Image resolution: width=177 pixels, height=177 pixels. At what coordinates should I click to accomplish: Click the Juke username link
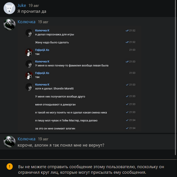click(22, 6)
